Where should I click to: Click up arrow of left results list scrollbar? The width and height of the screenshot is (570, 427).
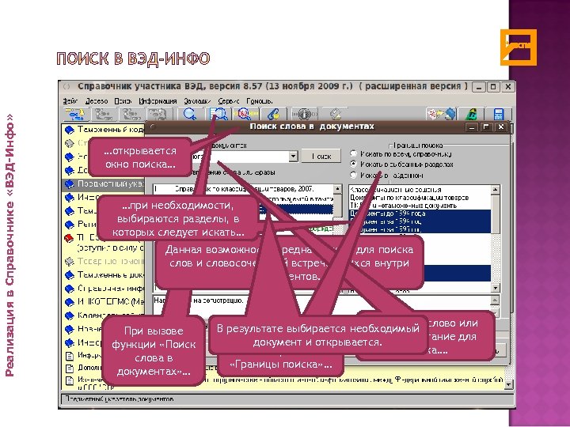tap(338, 189)
